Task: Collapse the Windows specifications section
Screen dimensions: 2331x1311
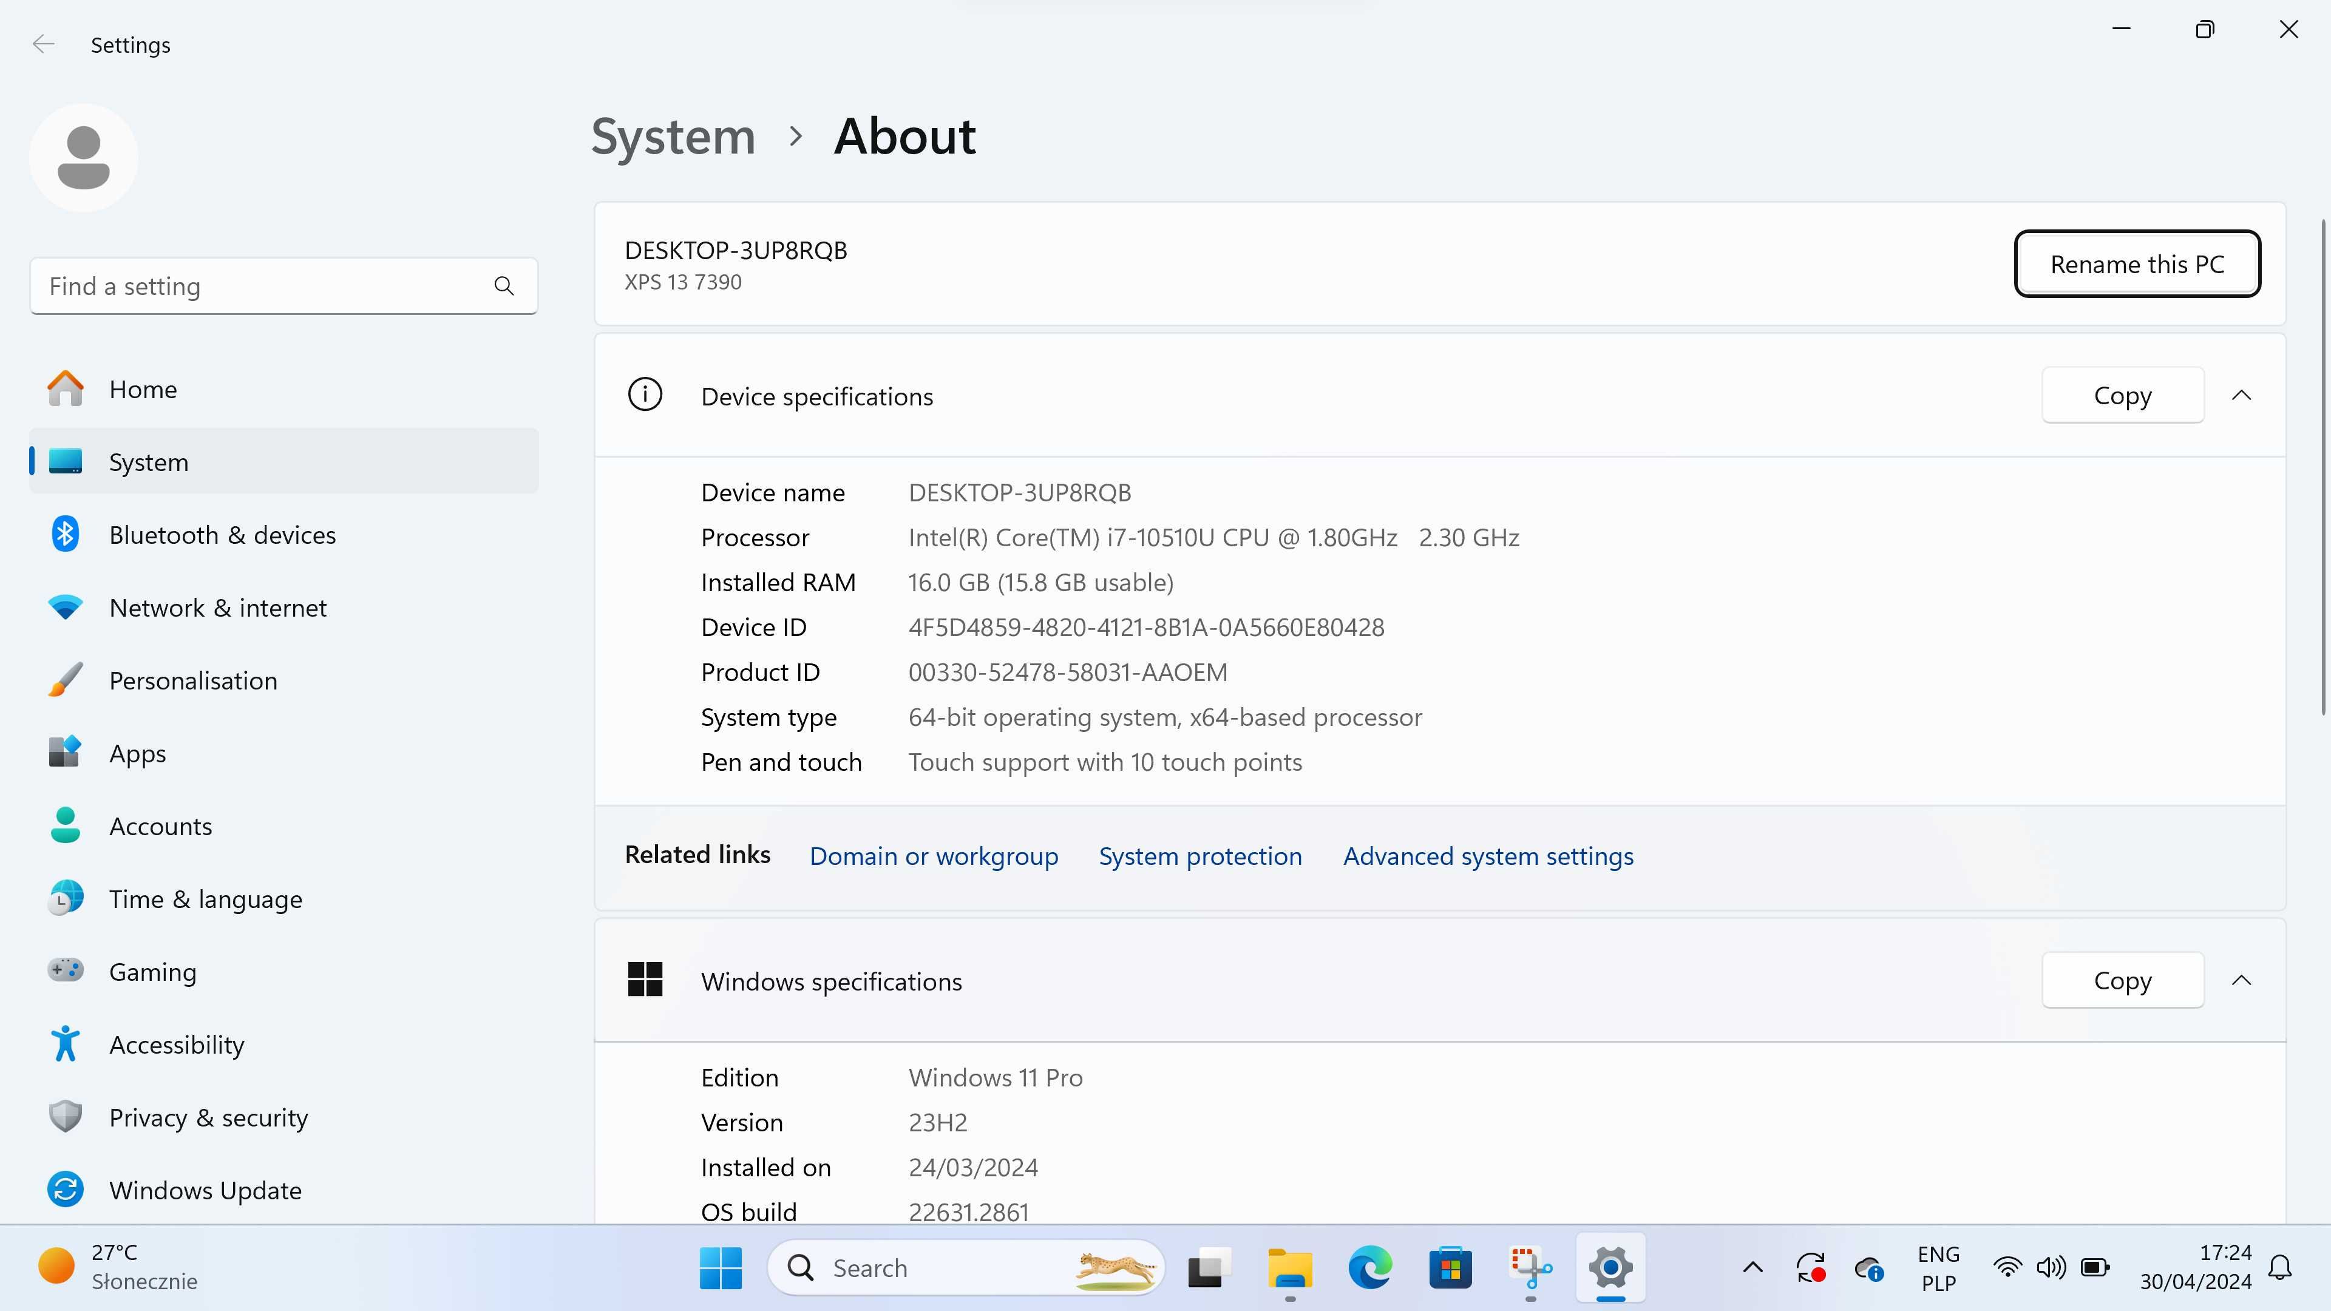Action: [2241, 980]
